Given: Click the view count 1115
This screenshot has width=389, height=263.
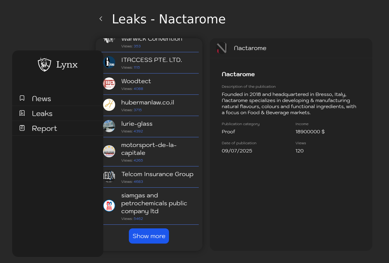Looking at the screenshot, I should [x=137, y=67].
